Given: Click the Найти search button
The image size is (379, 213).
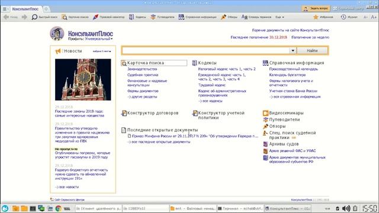Looking at the screenshot, I should click(312, 50).
